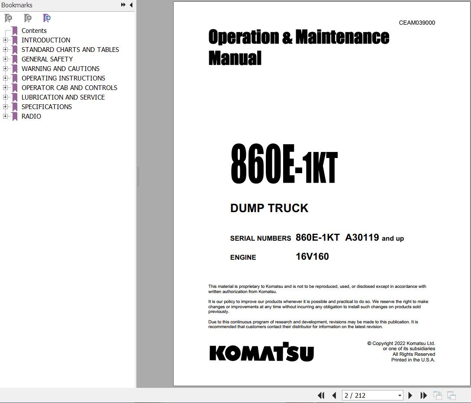
Task: Click the expand-all double arrow in Bookmarks header
Action: tap(123, 5)
